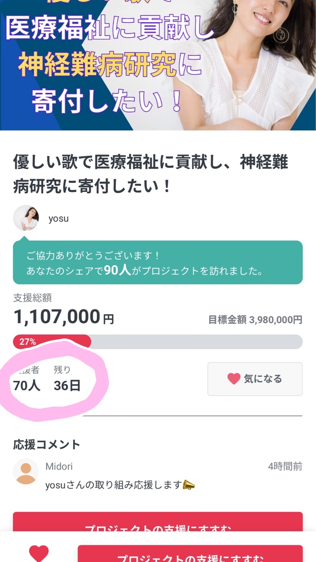
Task: Click the Midori commenter name
Action: tap(59, 466)
